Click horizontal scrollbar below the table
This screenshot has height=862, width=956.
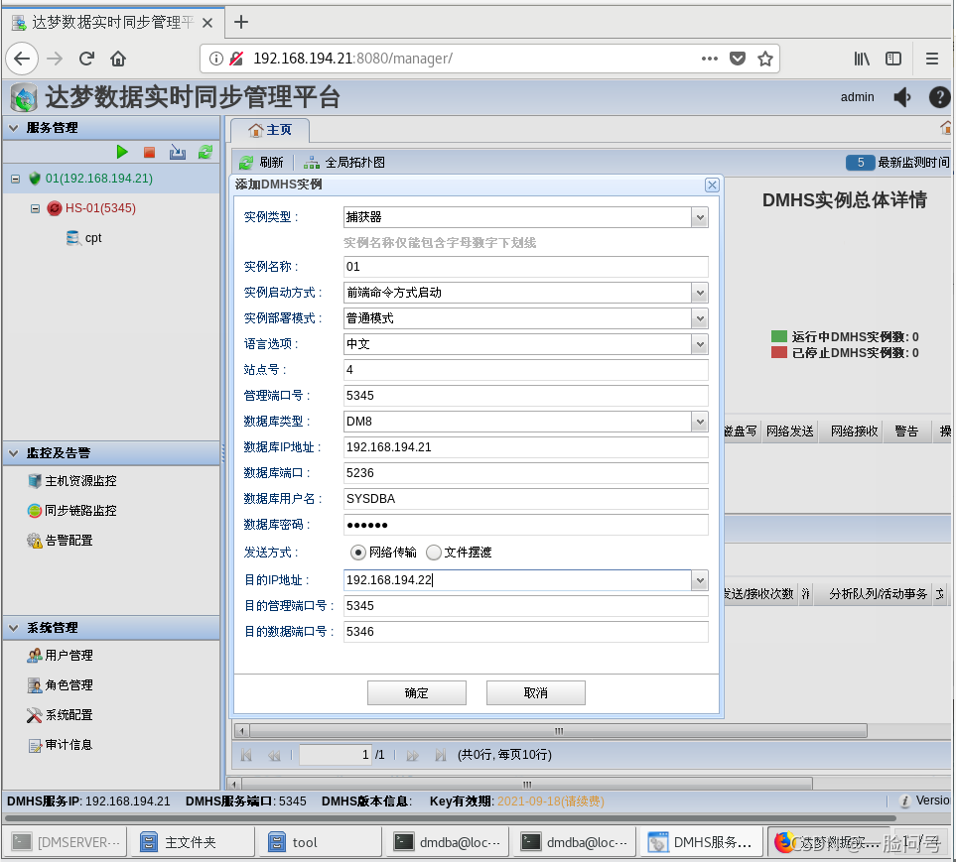click(558, 730)
